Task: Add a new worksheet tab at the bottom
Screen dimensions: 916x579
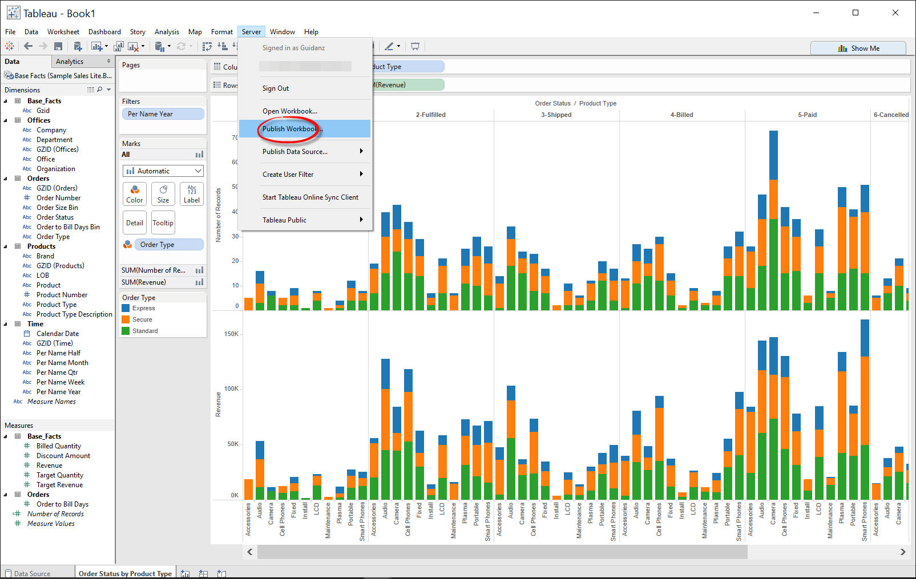Action: (x=185, y=573)
